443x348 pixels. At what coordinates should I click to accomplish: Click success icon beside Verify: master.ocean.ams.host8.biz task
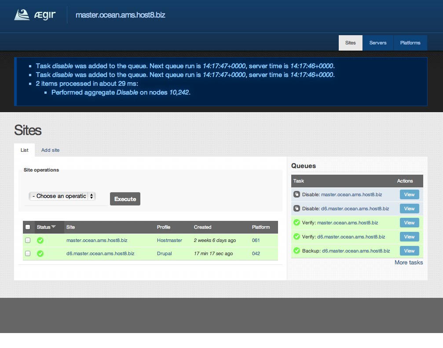297,223
